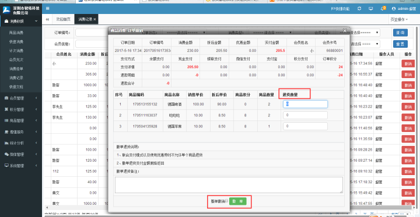Viewport: 420px width, 217px height.
Task: Click the horizontal scrollbar left arrow
Action: pyautogui.click(x=47, y=208)
